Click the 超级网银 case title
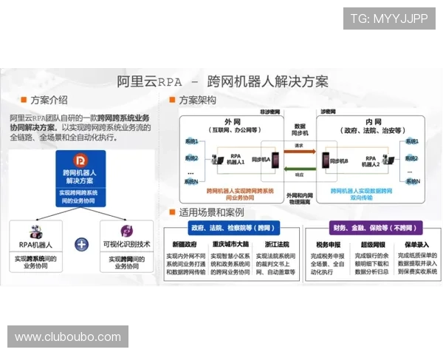The height and width of the screenshot is (355, 443). click(373, 244)
